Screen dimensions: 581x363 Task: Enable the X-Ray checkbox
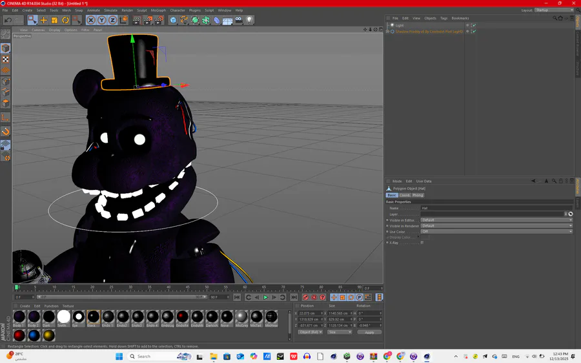point(422,242)
